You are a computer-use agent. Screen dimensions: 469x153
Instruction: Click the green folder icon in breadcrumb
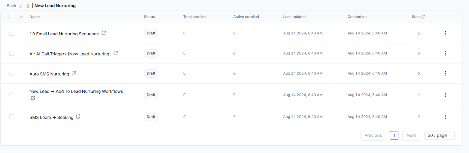click(x=28, y=6)
